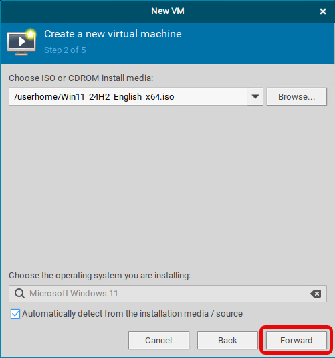Click the yellow star on the monitor icon

tap(31, 34)
